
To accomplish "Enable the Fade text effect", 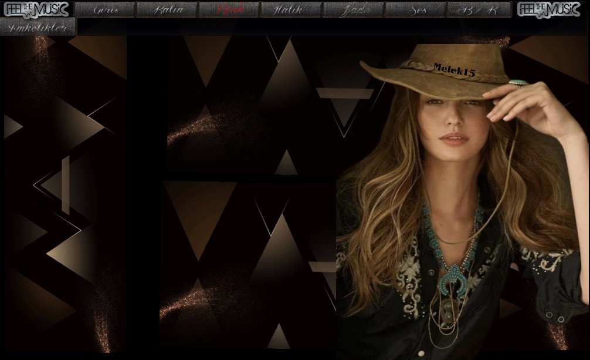I will pos(353,9).
